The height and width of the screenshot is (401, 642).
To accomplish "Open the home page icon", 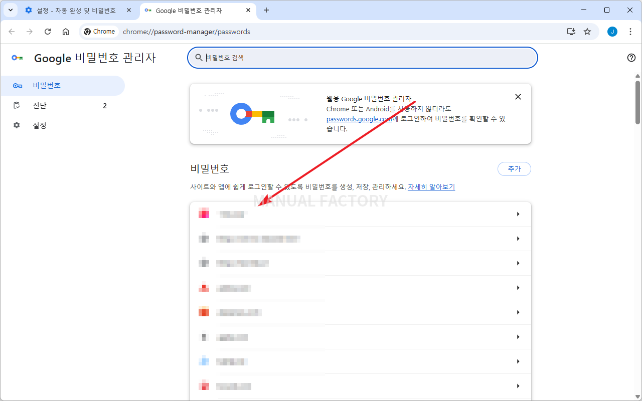I will 66,32.
